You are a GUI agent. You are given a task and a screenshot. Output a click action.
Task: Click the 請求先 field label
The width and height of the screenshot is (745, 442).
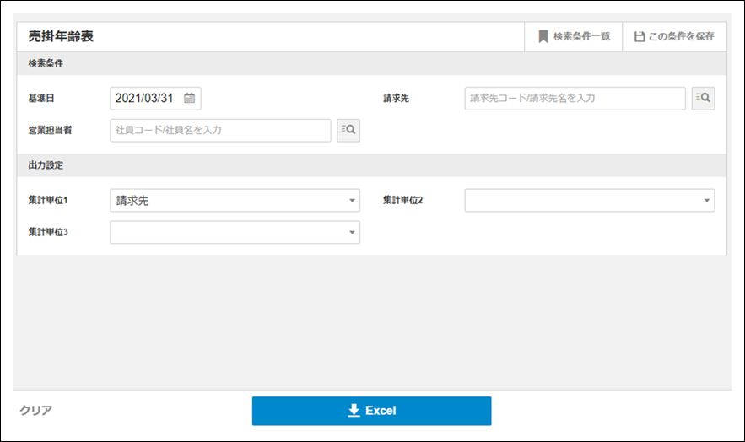(x=397, y=99)
